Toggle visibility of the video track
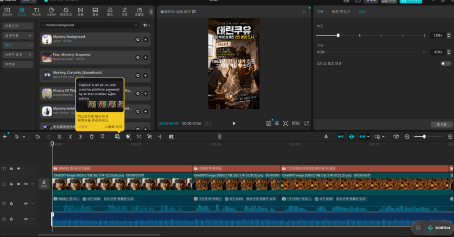 [x=18, y=184]
